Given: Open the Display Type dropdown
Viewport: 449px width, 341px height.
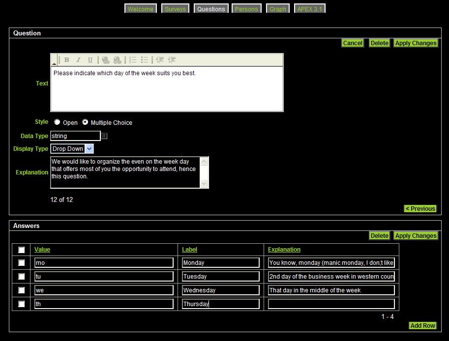Looking at the screenshot, I should tap(90, 149).
